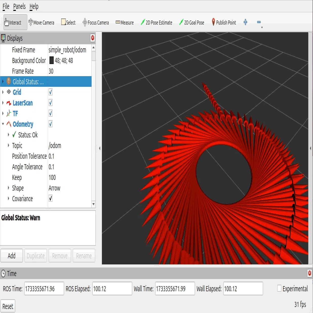Click the Grid display icon
The height and width of the screenshot is (313, 313).
(9, 92)
